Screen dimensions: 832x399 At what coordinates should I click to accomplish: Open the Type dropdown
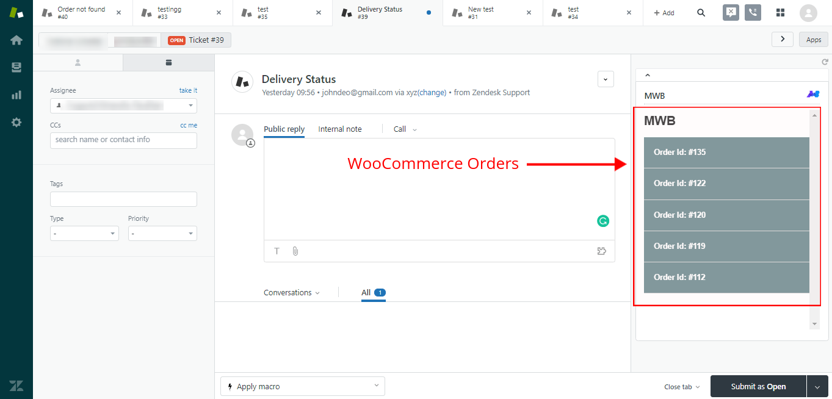(84, 234)
